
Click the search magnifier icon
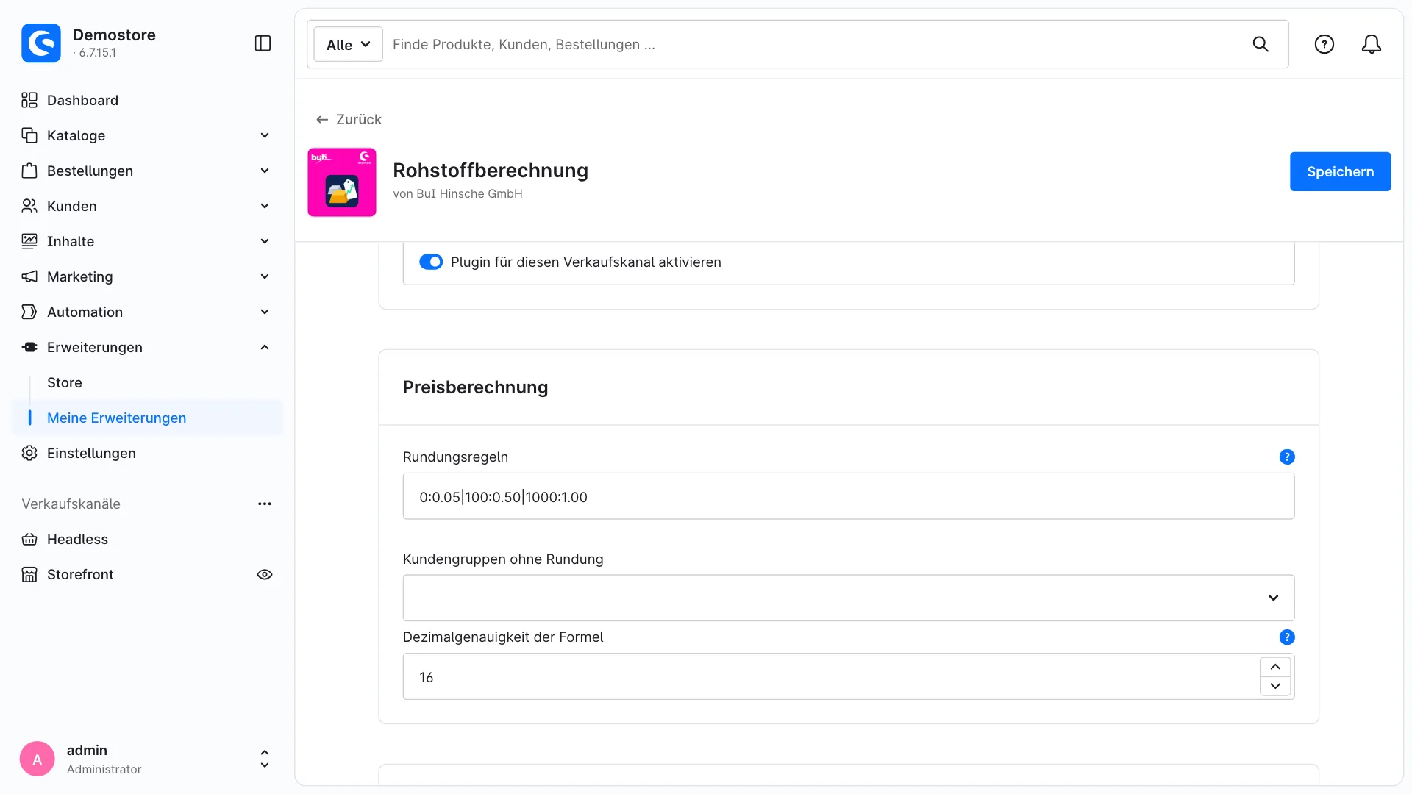(1261, 44)
